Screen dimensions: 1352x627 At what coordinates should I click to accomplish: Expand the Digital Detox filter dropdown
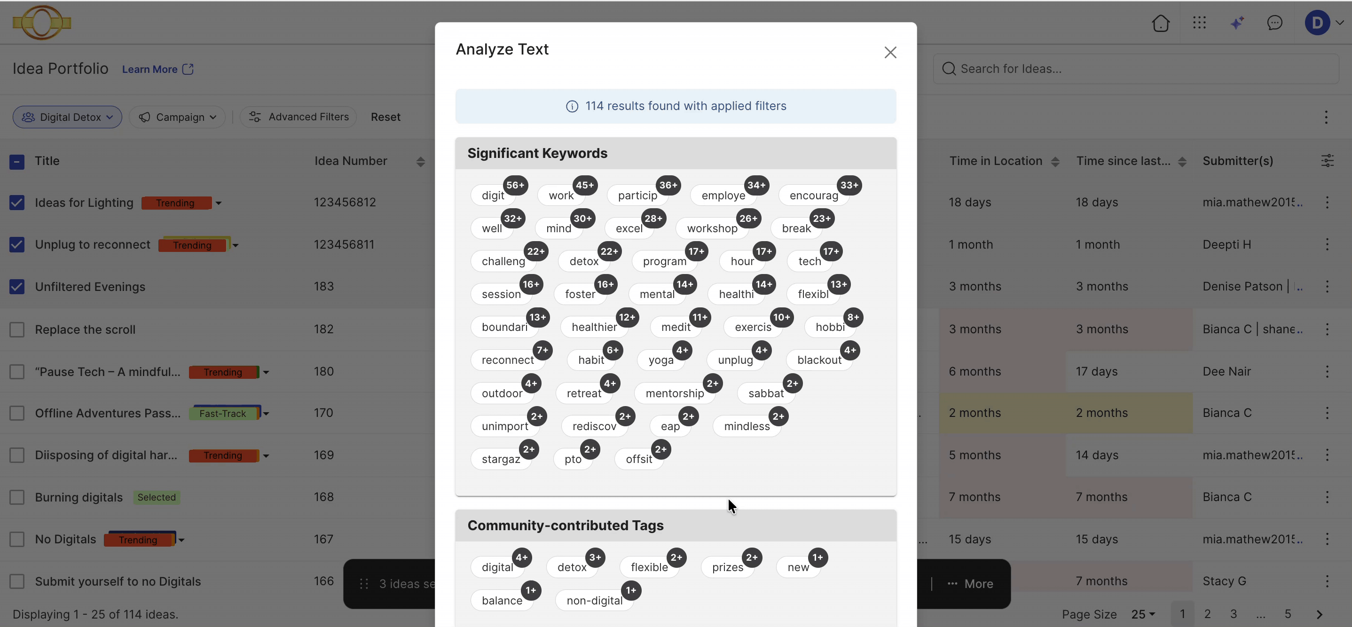point(67,117)
